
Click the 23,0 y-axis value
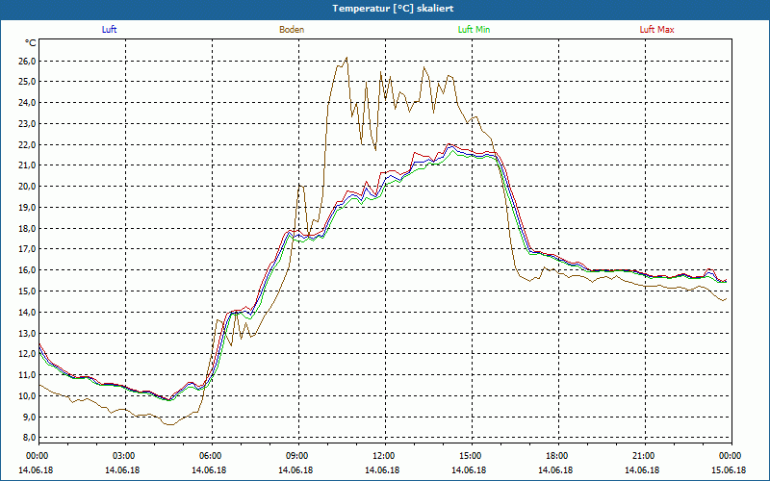pyautogui.click(x=27, y=124)
